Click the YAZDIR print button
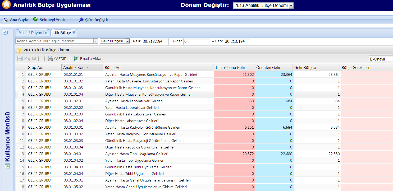 [x=57, y=59]
